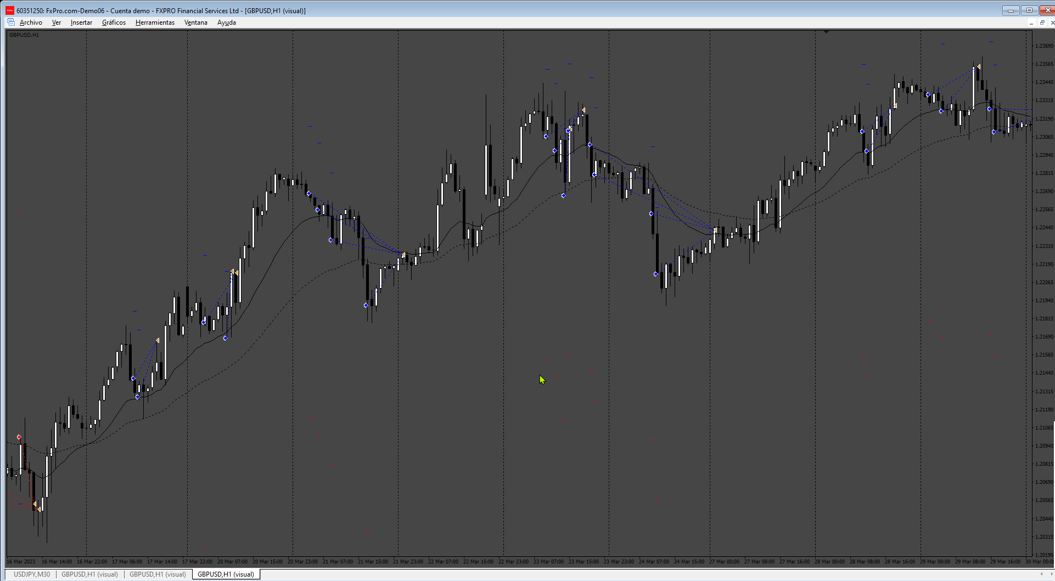Click the 27 Mar 08:00 time axis label

[x=759, y=562]
